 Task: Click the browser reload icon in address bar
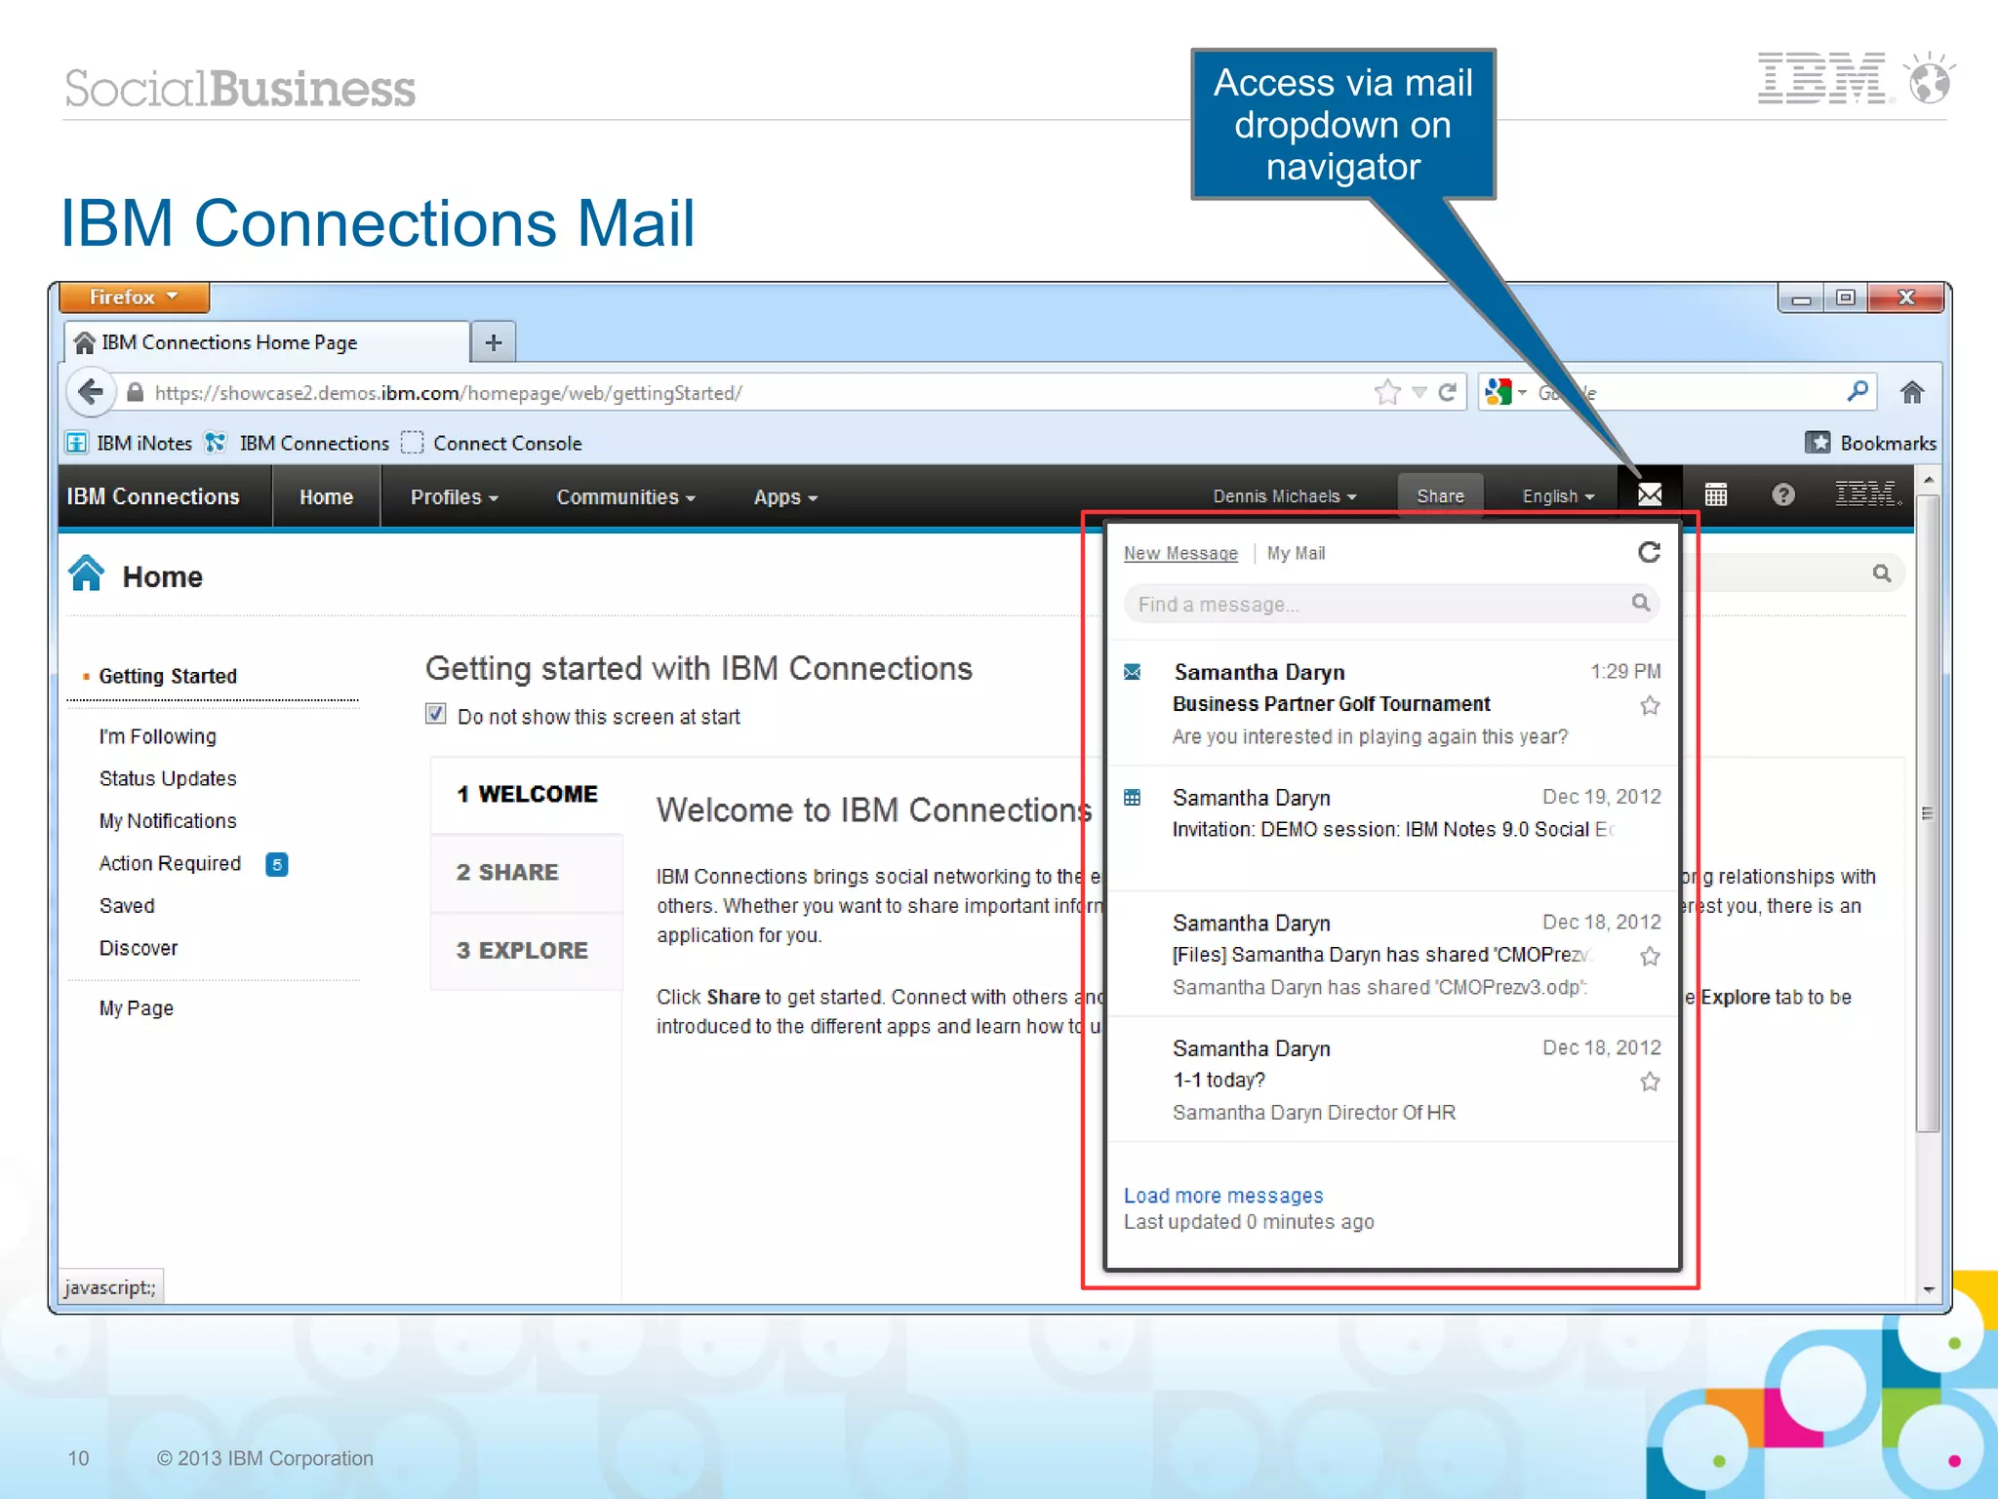pos(1448,392)
